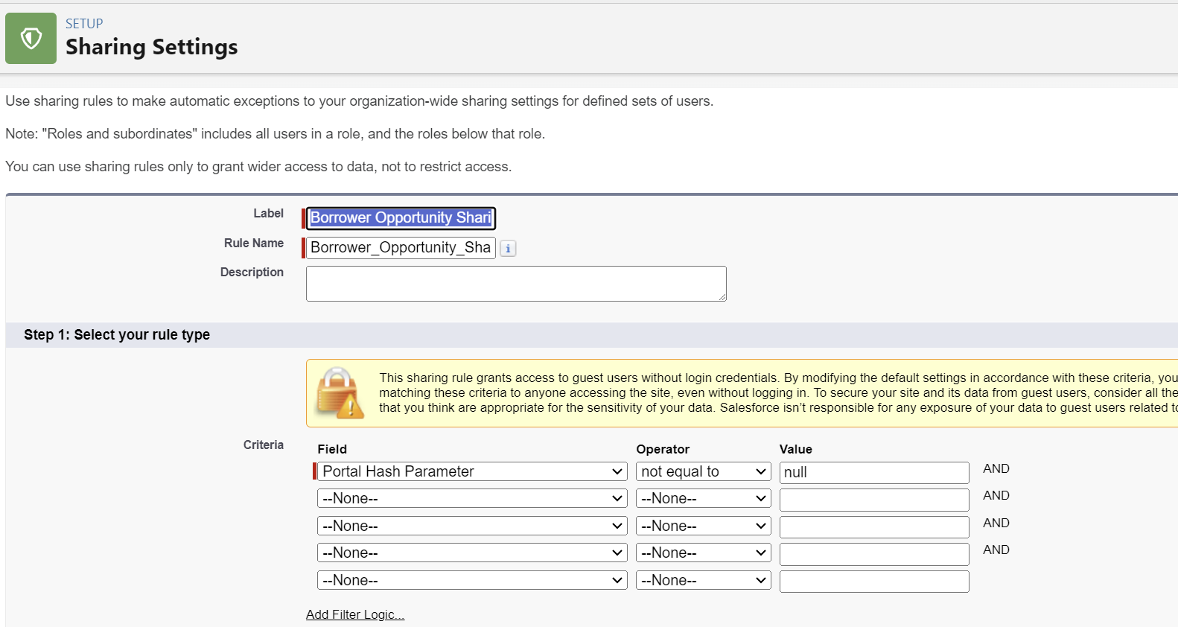Viewport: 1178px width, 627px height.
Task: Click the Rule Name field label
Action: pyautogui.click(x=254, y=244)
